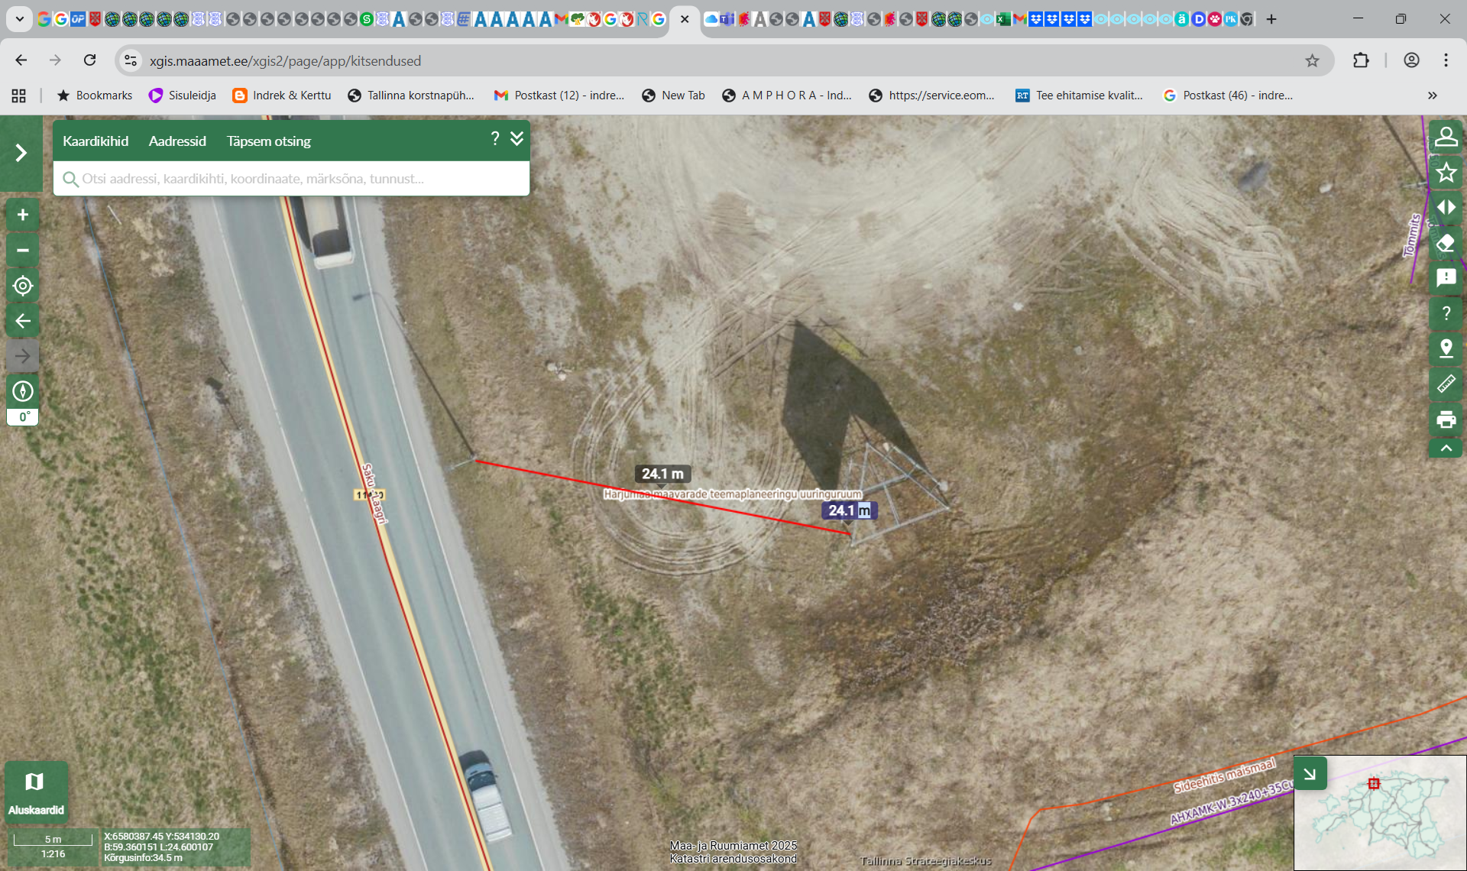1467x871 pixels.
Task: Click the address search input field
Action: [x=298, y=179]
